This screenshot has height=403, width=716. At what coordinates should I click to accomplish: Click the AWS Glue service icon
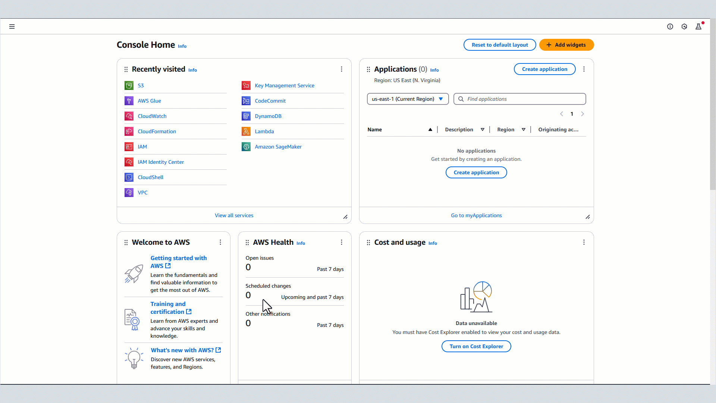[x=129, y=101]
